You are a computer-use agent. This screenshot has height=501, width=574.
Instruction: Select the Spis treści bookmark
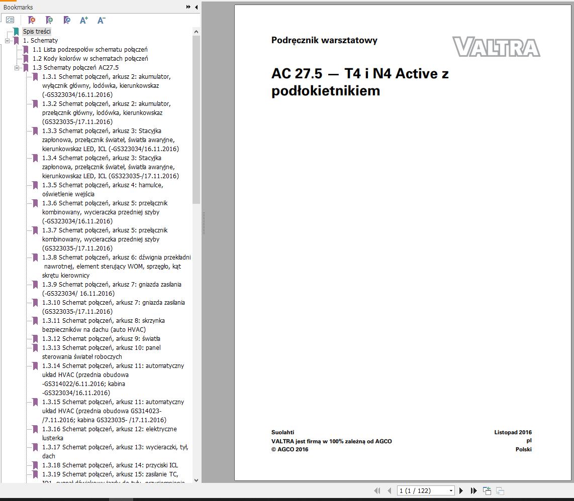(x=37, y=32)
